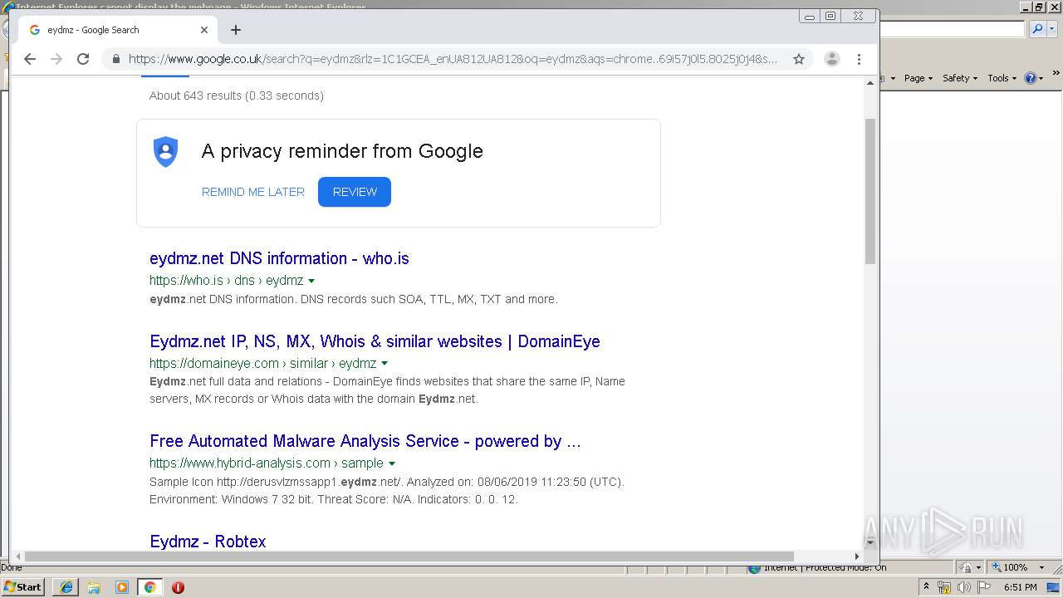This screenshot has width=1063, height=598.
Task: Open the DomainEye Eydmz.net result
Action: [x=375, y=341]
